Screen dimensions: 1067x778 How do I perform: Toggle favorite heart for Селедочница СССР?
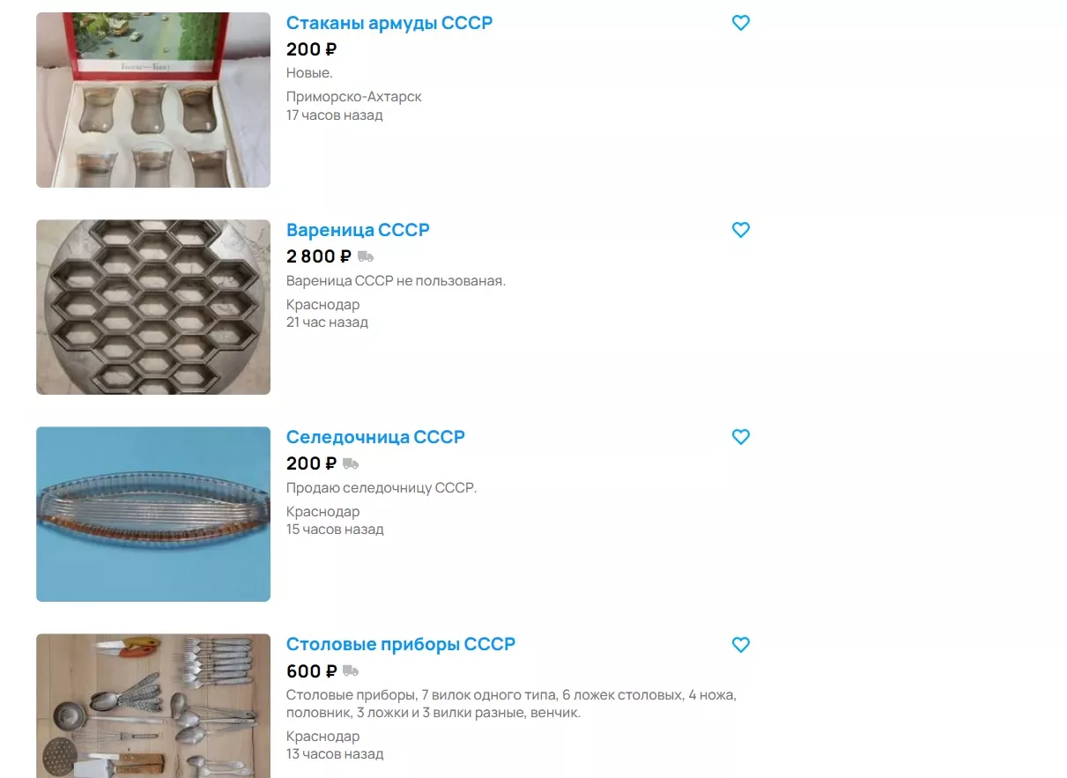(x=741, y=437)
